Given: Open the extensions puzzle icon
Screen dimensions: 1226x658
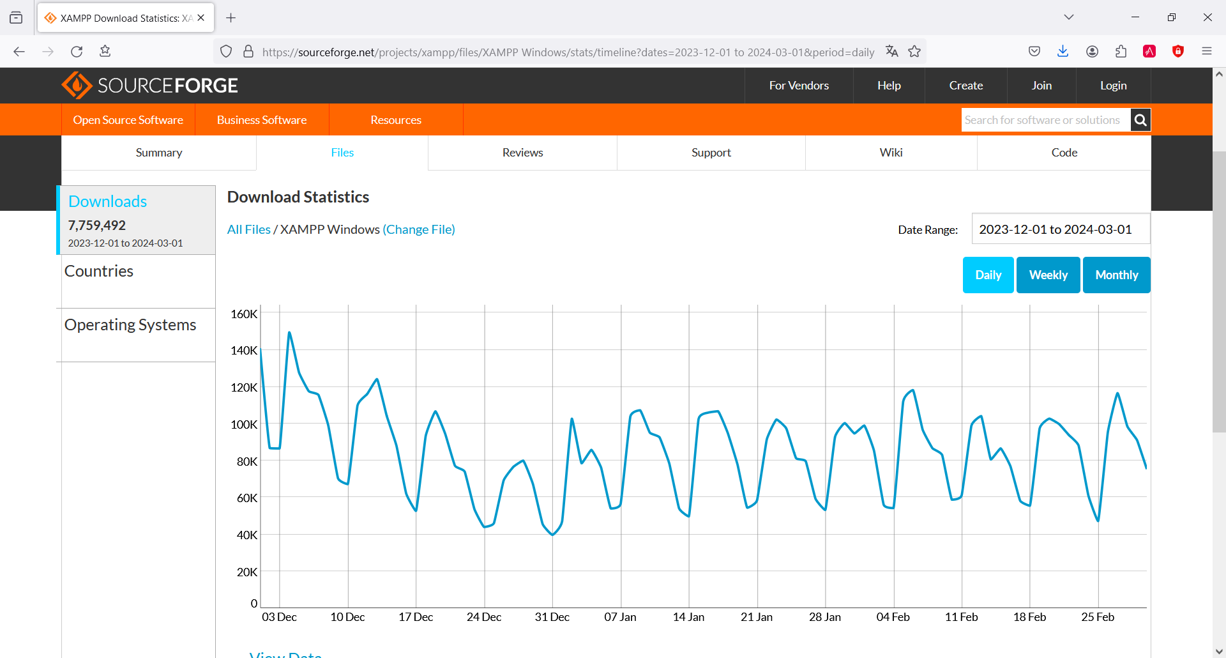Looking at the screenshot, I should [1121, 52].
